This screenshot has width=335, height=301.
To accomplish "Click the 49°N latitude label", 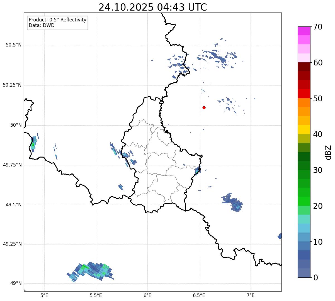I will click(x=16, y=283).
